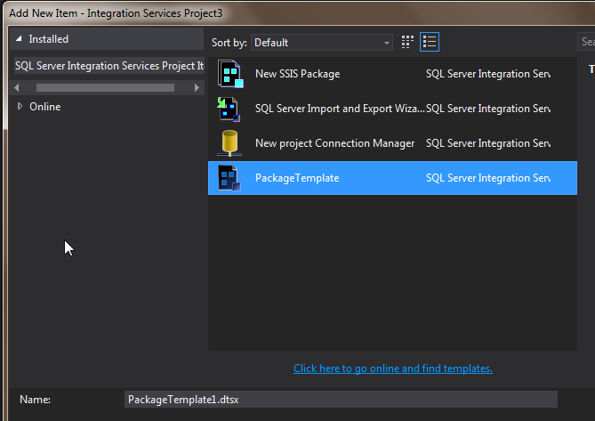The width and height of the screenshot is (595, 421).
Task: Switch to medium icons grid view
Action: tap(408, 42)
